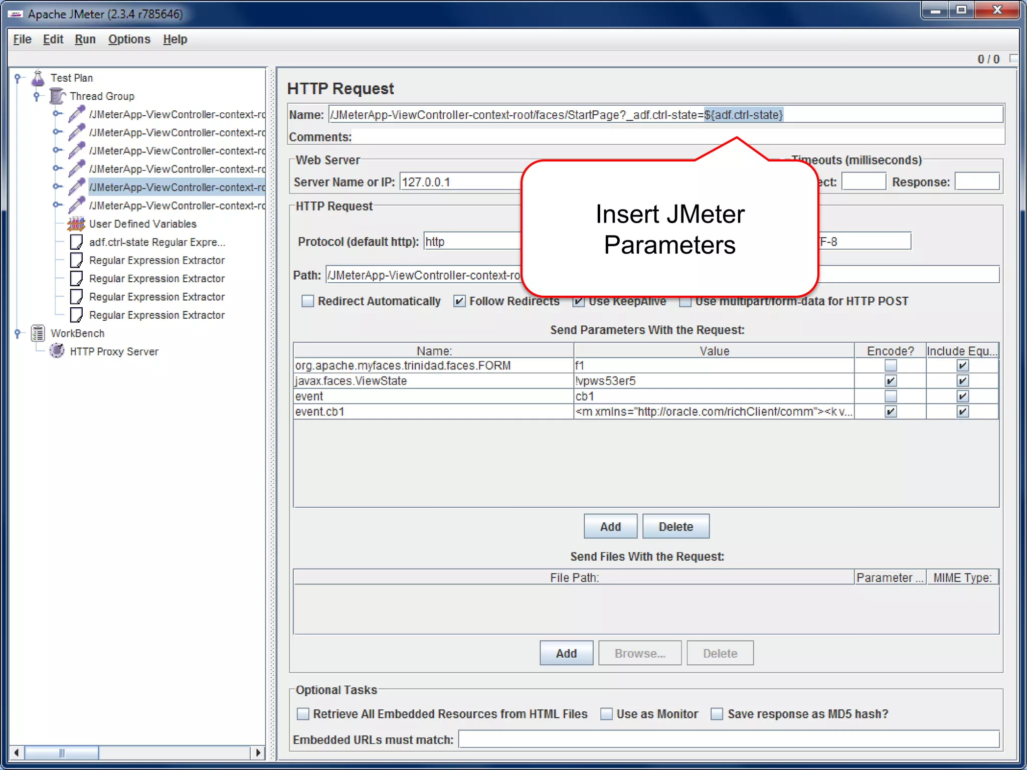Open the Help menu
Screen dimensions: 1027x770
(x=175, y=39)
